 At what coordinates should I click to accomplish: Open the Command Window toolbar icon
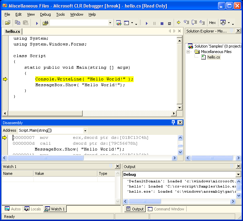coord(126,23)
